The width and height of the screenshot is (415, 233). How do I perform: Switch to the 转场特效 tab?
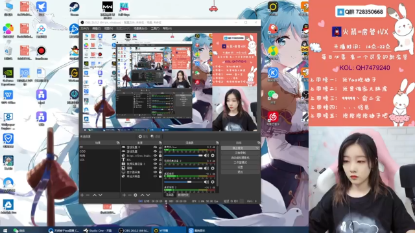183,195
